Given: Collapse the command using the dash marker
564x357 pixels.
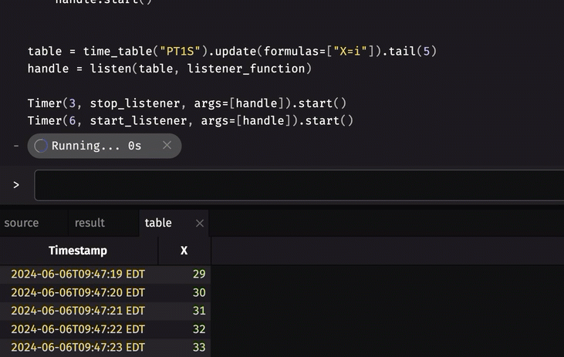Looking at the screenshot, I should (16, 146).
